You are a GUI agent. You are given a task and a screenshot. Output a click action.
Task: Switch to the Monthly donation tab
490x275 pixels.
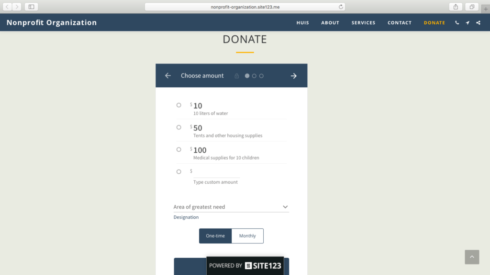[x=247, y=235]
